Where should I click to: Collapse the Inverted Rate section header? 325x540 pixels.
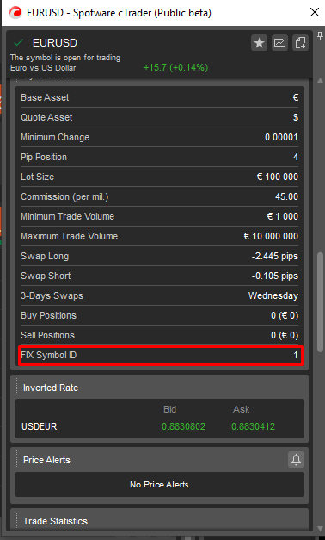coord(160,388)
